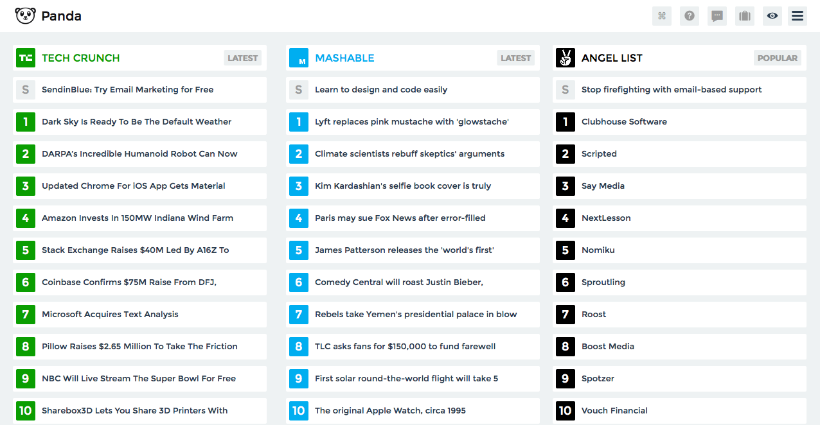This screenshot has width=820, height=425.
Task: Open 'Lyft replaces pink mustache' article
Action: click(x=411, y=122)
